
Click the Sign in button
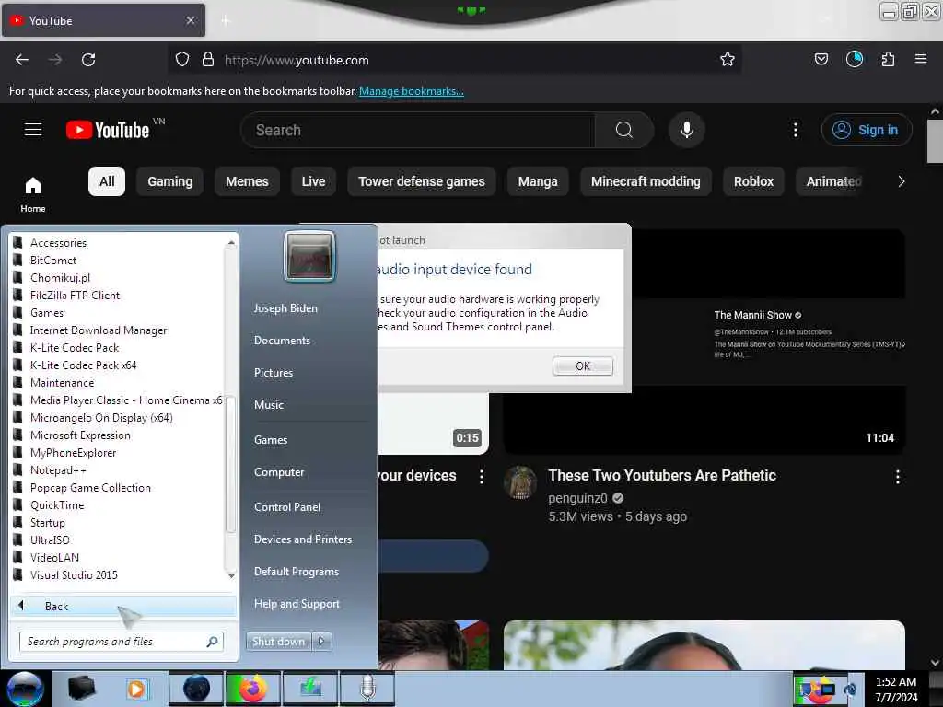[867, 130]
